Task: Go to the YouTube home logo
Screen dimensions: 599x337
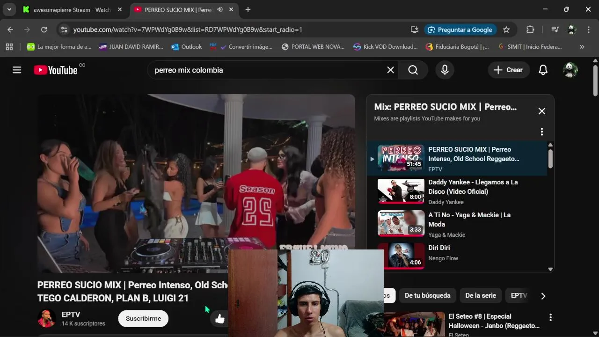Action: point(56,70)
